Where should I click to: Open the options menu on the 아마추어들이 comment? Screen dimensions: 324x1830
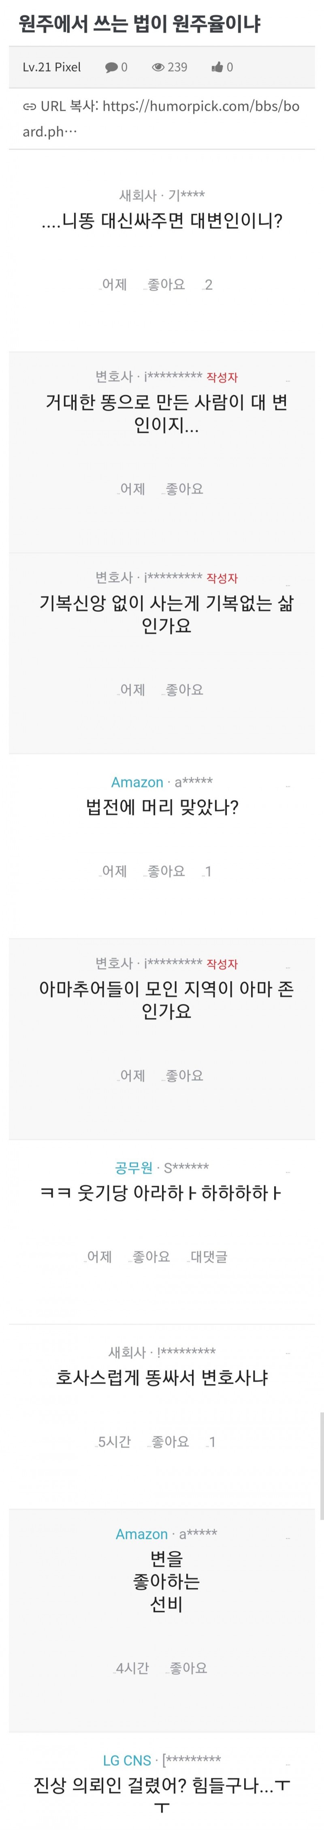click(288, 968)
